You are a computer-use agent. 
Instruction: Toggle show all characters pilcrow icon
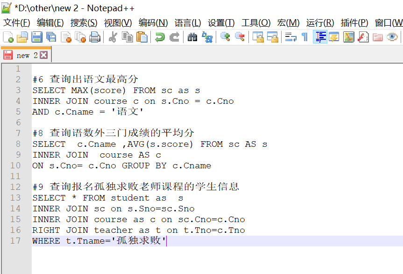tap(304, 37)
